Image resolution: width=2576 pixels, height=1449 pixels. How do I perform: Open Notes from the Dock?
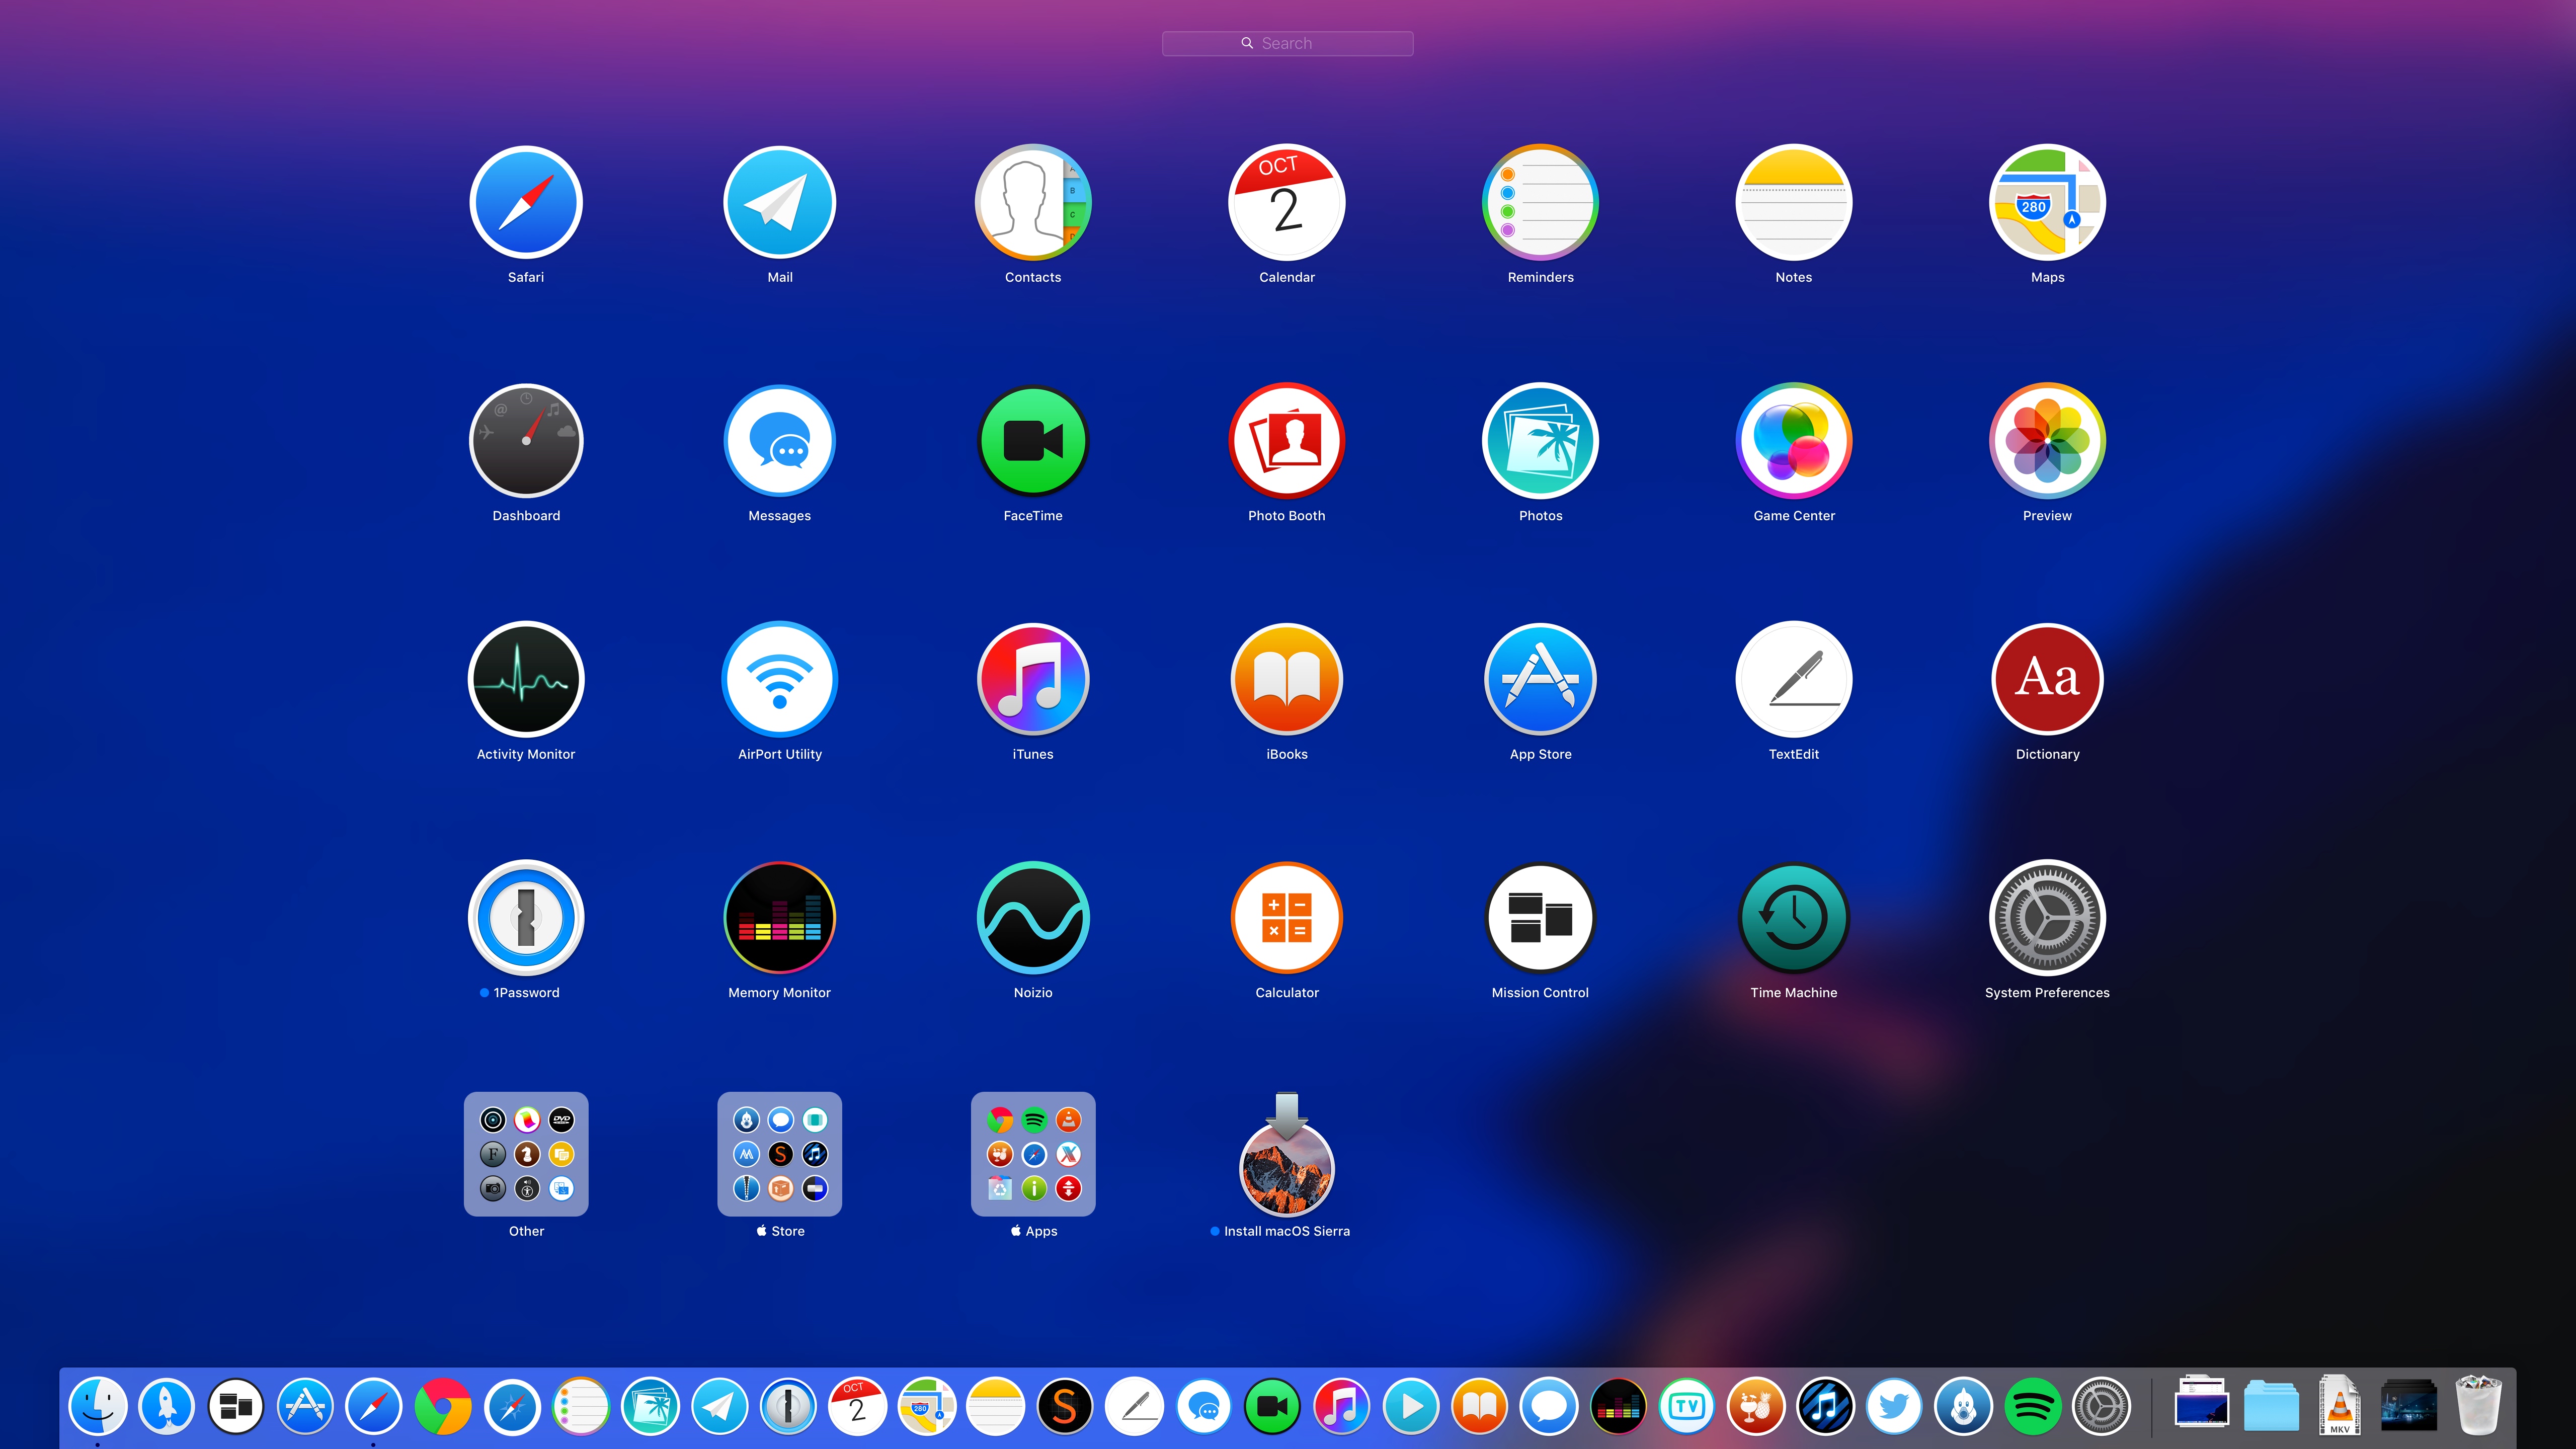(996, 1406)
